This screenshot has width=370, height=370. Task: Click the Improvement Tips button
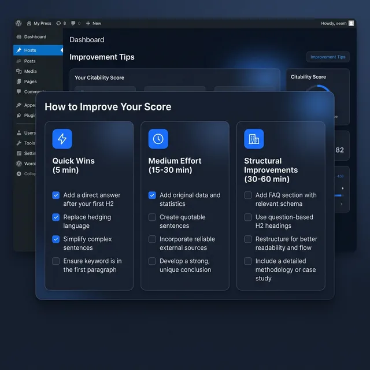328,57
